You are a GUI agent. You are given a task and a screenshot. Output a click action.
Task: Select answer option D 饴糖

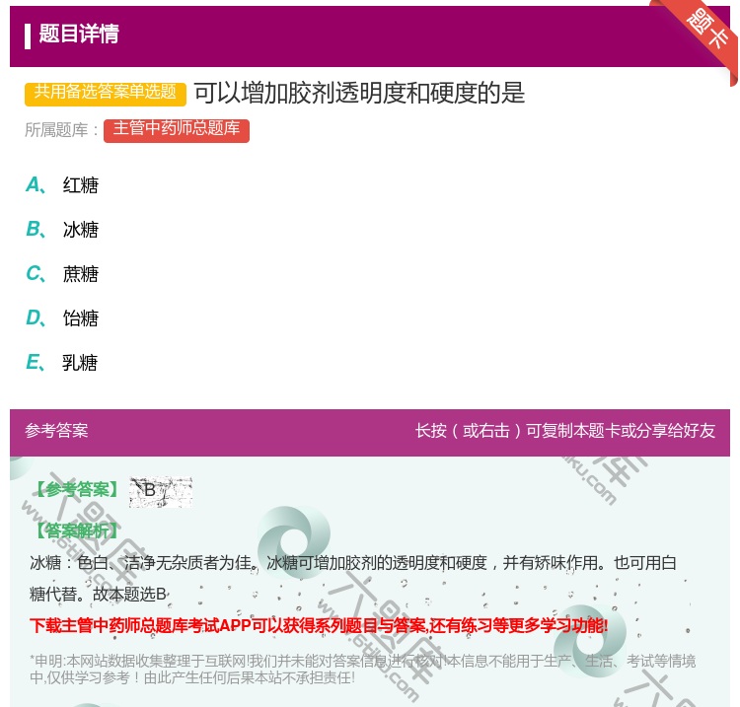pos(62,318)
